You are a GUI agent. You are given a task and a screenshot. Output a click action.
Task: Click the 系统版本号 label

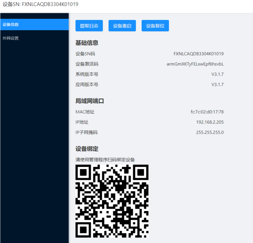(x=87, y=74)
